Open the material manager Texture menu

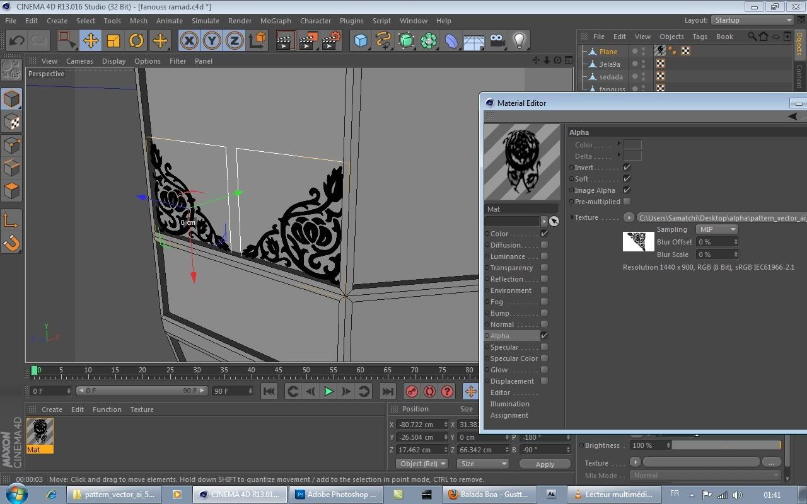point(142,409)
